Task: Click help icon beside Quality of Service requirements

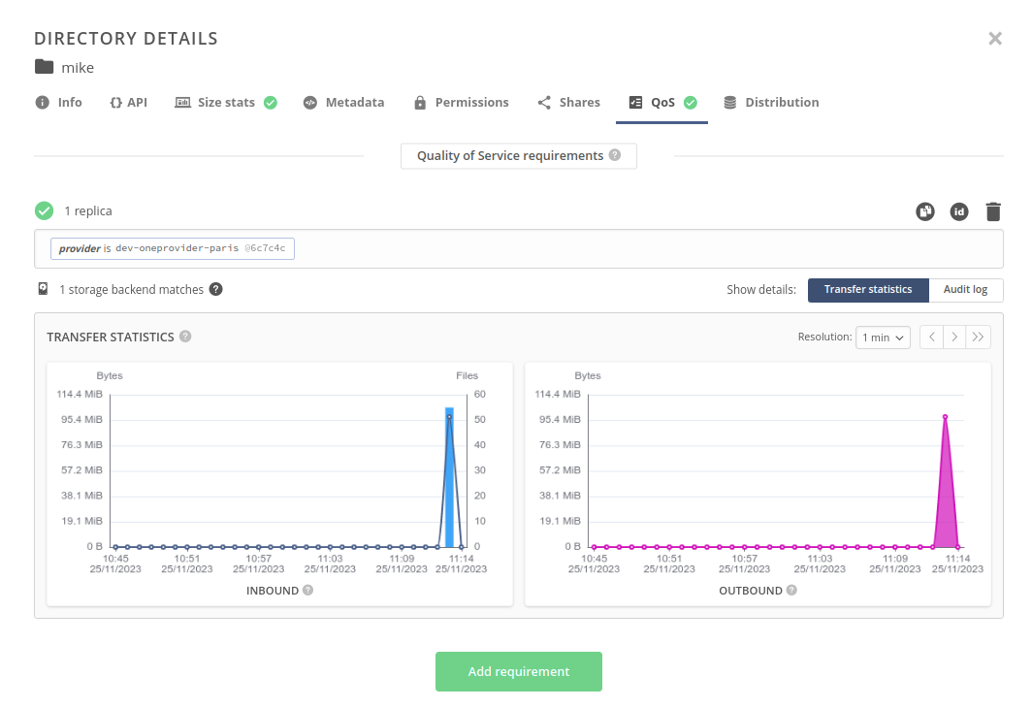Action: 615,155
